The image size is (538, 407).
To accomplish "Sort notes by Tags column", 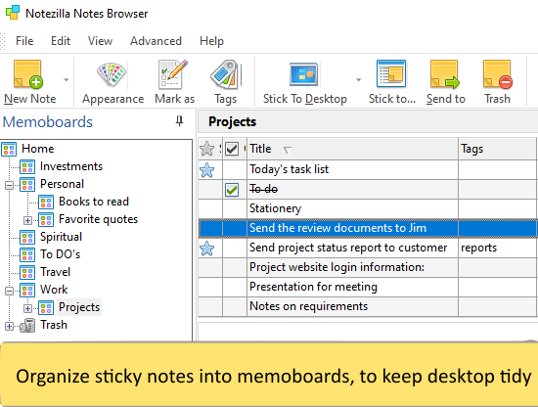I will tap(497, 149).
